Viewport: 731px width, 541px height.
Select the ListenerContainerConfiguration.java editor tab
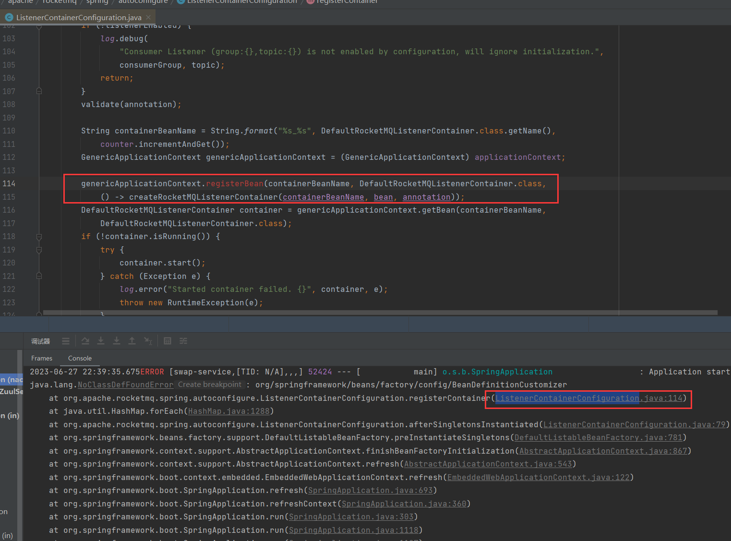click(79, 17)
